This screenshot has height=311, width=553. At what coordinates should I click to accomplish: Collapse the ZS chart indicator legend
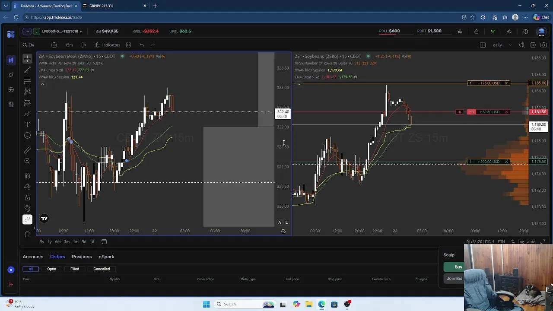point(299,84)
